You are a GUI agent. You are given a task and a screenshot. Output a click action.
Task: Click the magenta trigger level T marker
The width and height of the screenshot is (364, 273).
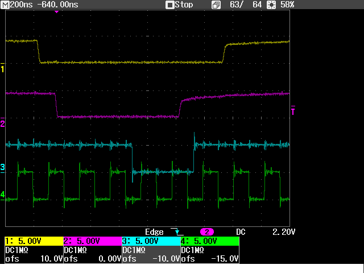click(x=292, y=110)
